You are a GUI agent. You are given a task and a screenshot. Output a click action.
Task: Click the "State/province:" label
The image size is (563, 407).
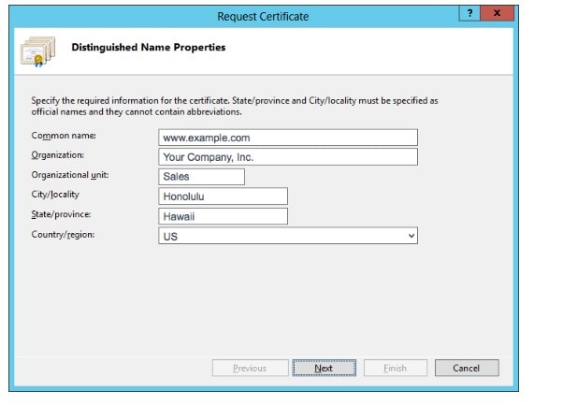click(x=63, y=214)
